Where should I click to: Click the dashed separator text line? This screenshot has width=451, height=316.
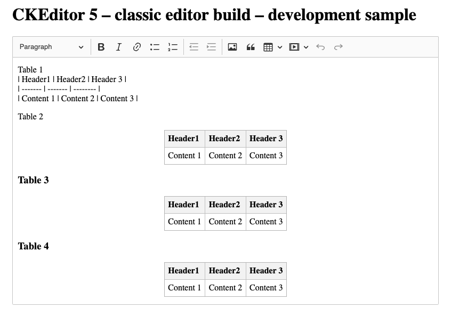[x=59, y=89]
